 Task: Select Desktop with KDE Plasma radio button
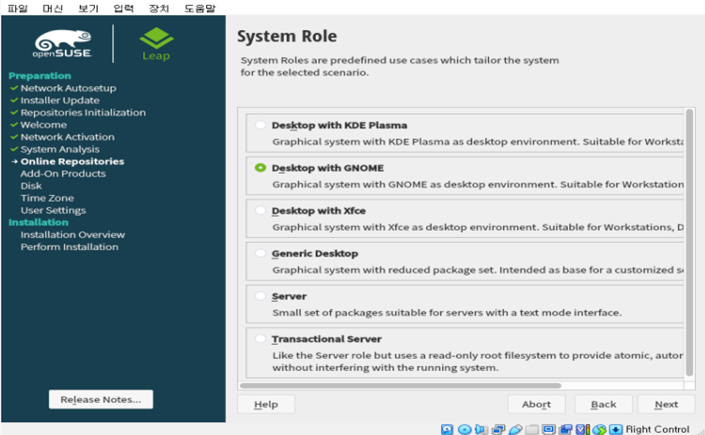click(x=261, y=125)
